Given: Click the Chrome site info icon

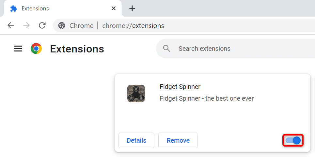Looking at the screenshot, I should click(62, 25).
